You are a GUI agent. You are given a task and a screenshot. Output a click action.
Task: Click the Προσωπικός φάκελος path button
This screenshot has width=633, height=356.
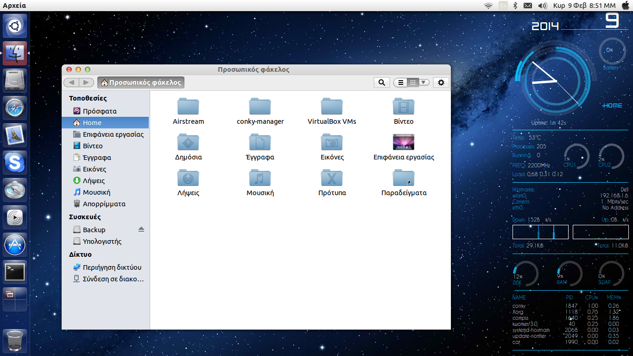(141, 83)
